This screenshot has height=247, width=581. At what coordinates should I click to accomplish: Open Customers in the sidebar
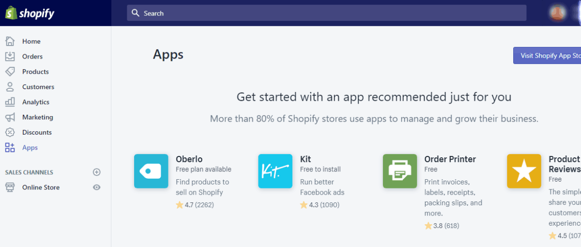(x=38, y=87)
